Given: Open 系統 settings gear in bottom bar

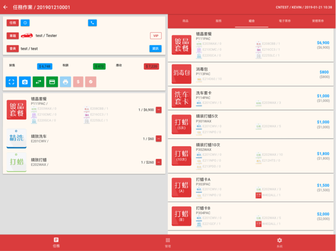Looking at the screenshot, I should tap(280, 243).
